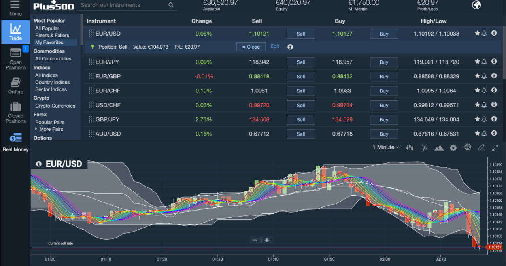
Task: Go to Open Positions in sidebar
Action: click(15, 58)
